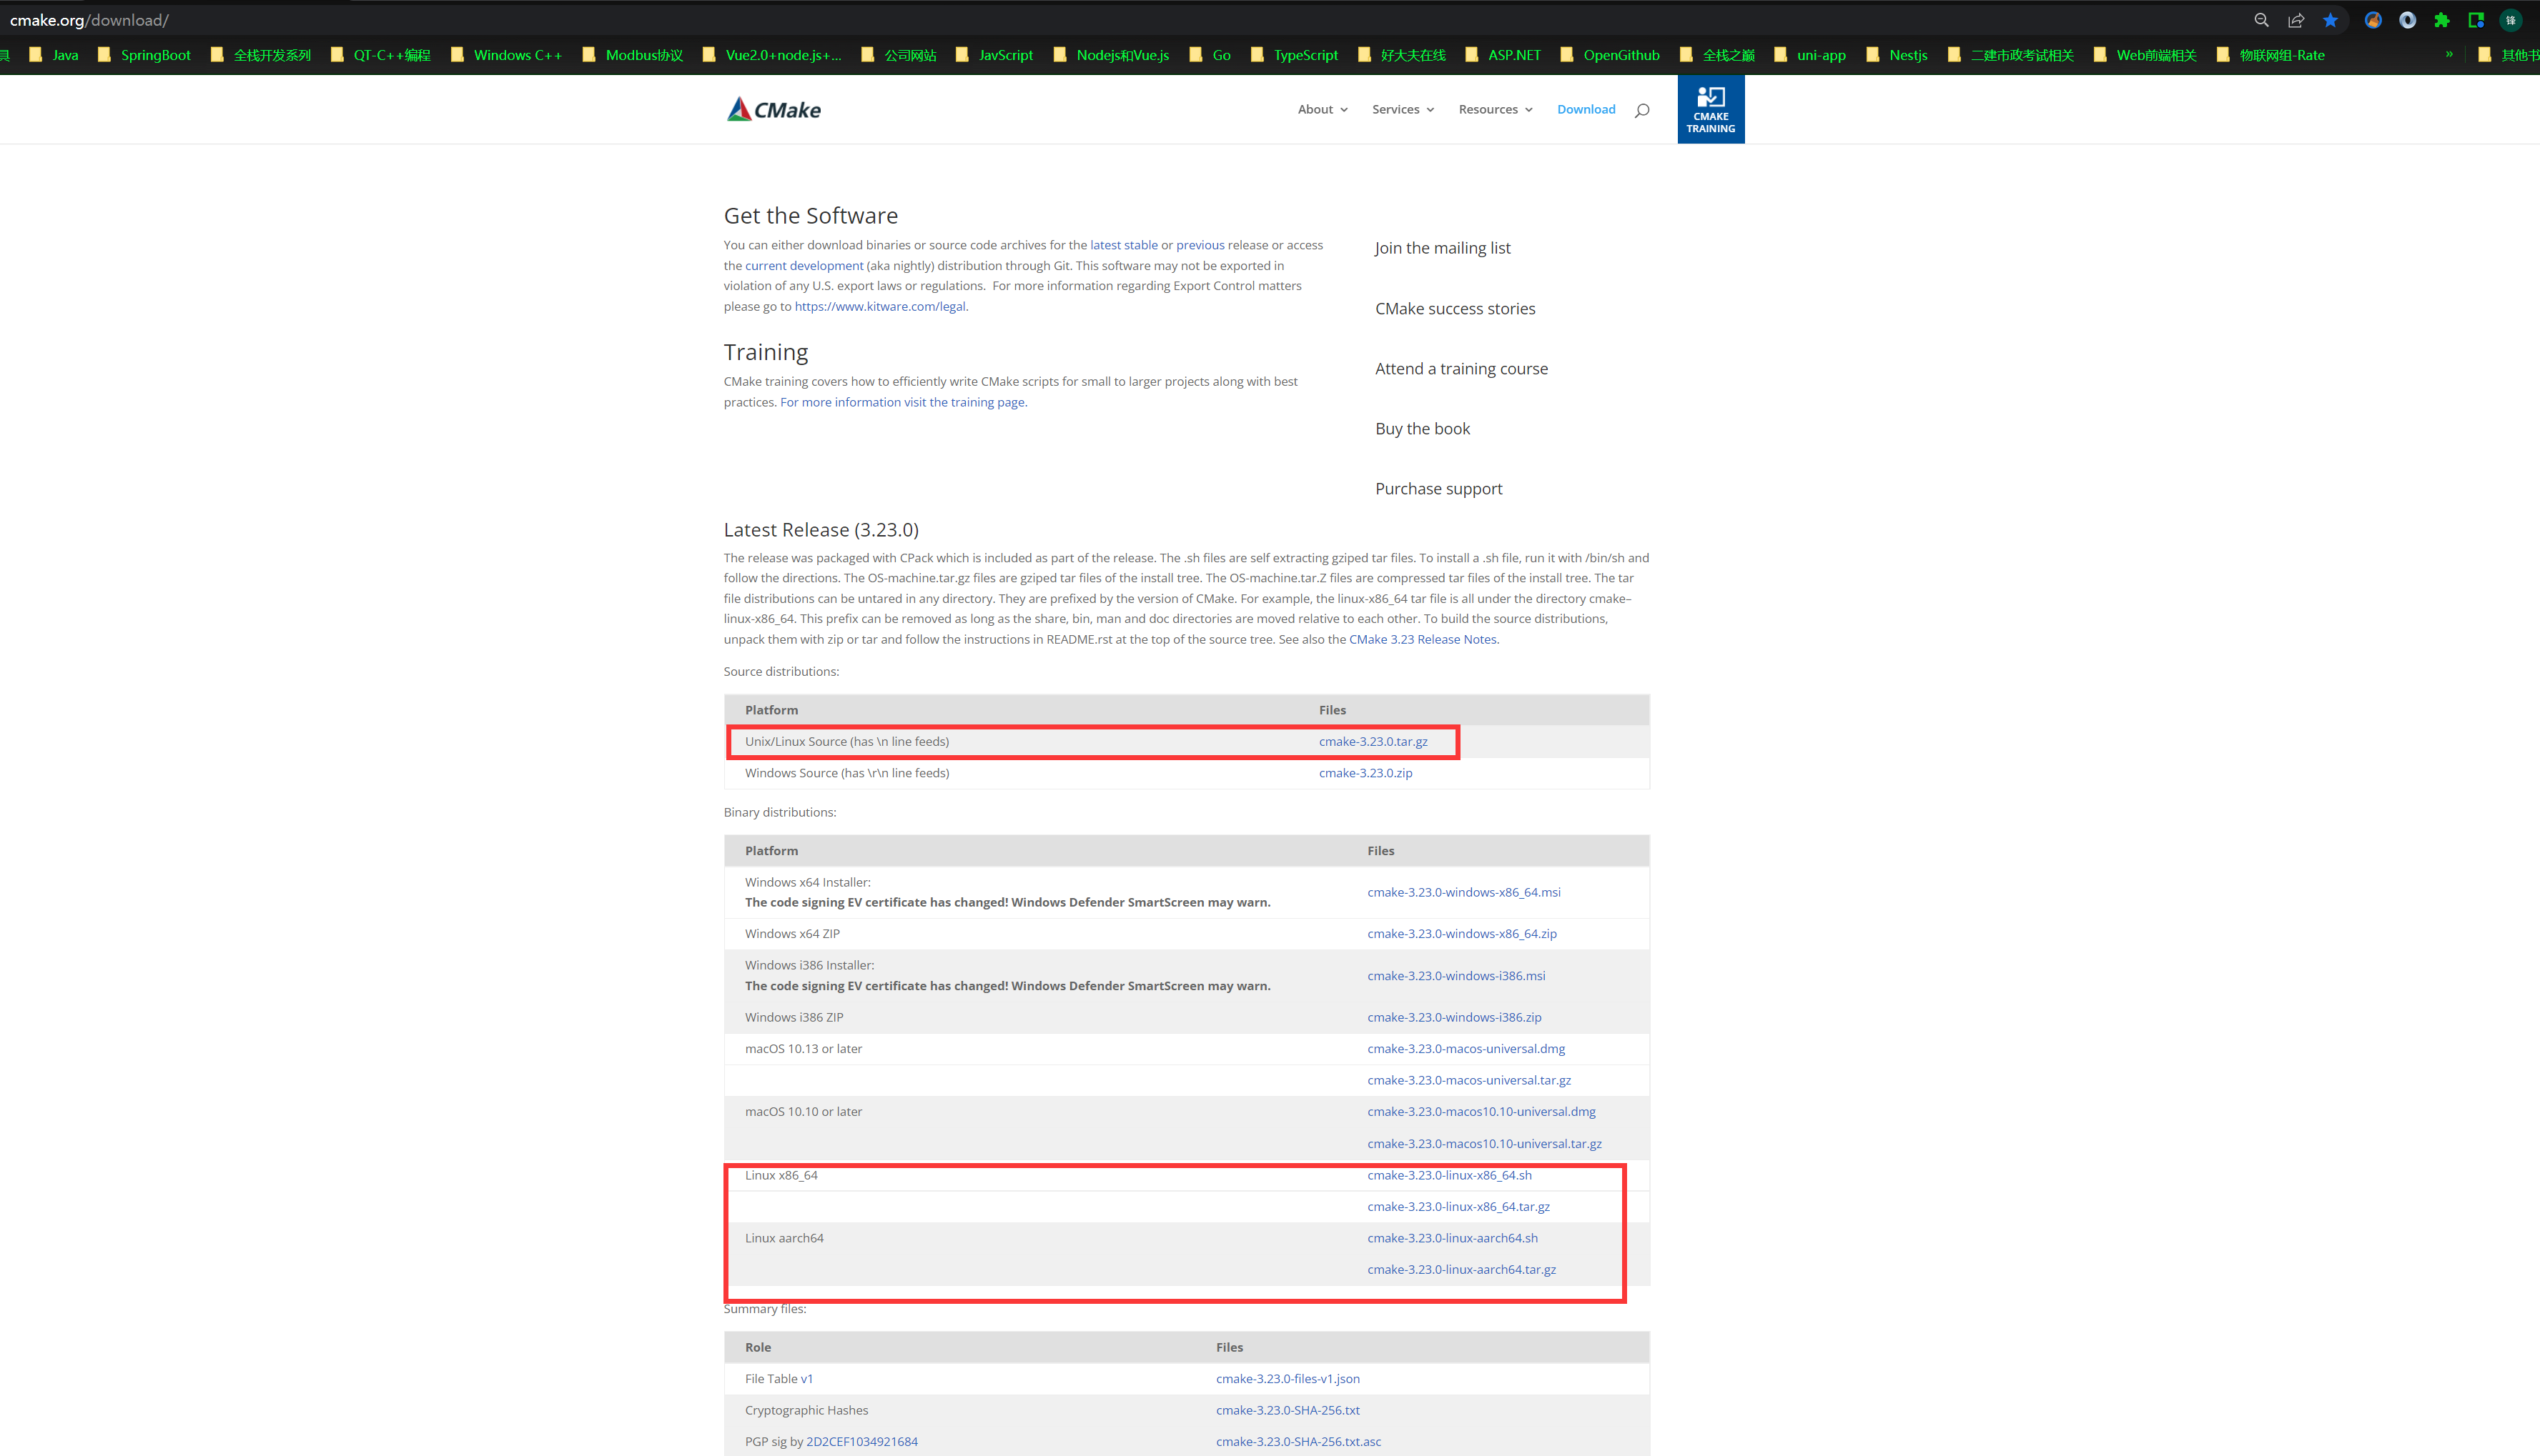Show hidden bookmarks overflow chevron

[x=2449, y=54]
